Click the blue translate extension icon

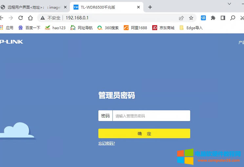(203, 18)
